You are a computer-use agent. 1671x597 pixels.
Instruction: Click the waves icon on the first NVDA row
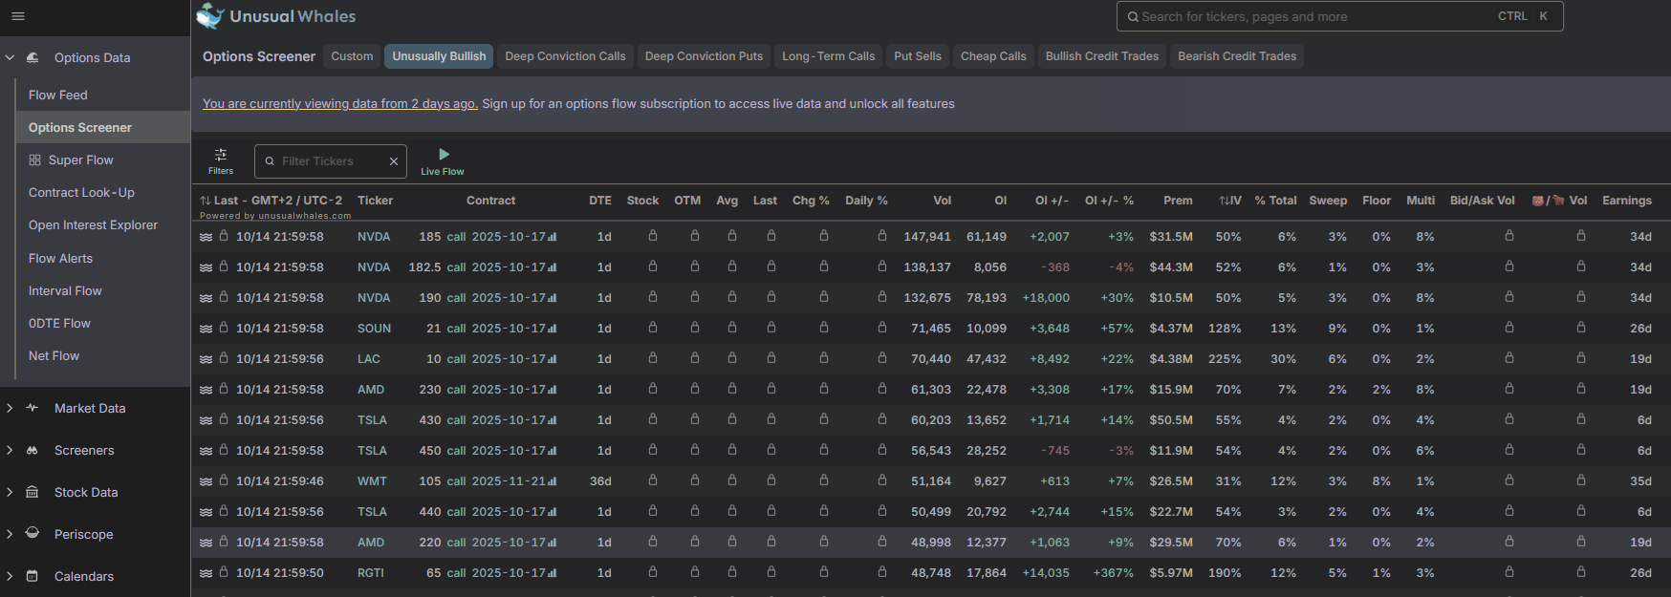[206, 237]
